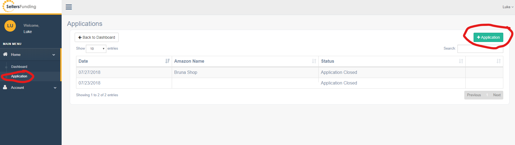Click the Home house icon in sidebar

click(5, 54)
